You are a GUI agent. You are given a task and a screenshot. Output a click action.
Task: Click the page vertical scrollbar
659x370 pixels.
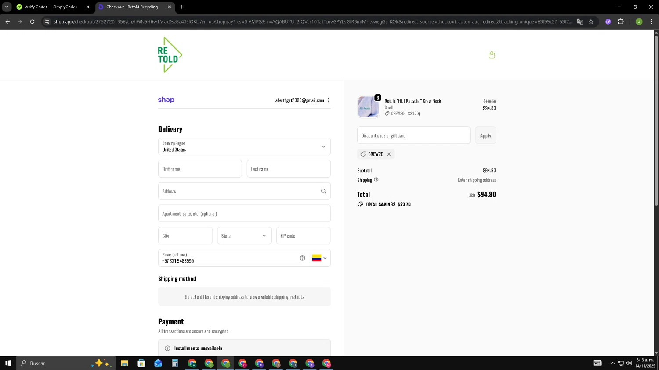point(656,121)
